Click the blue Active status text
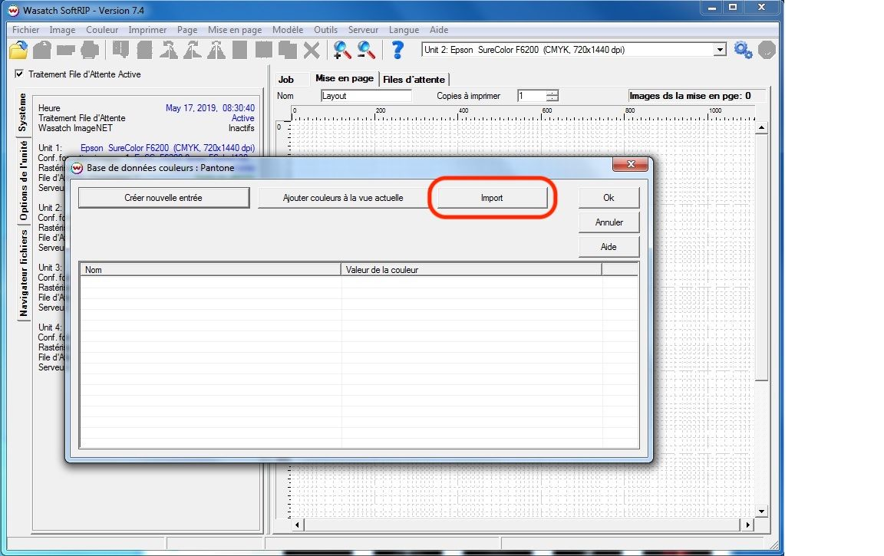 [x=243, y=118]
